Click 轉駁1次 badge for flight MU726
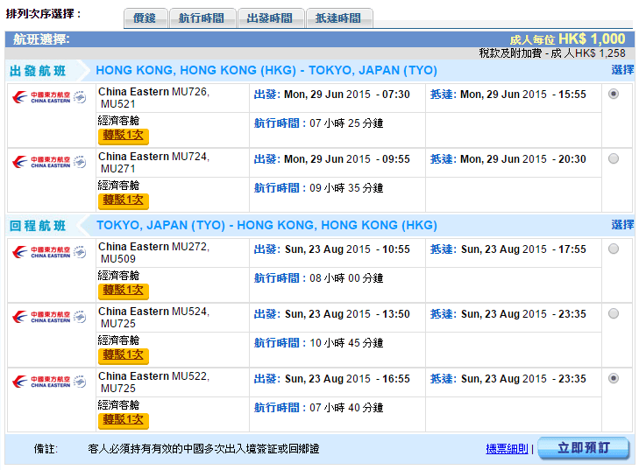Screen dimensions: 639x470 coord(123,136)
